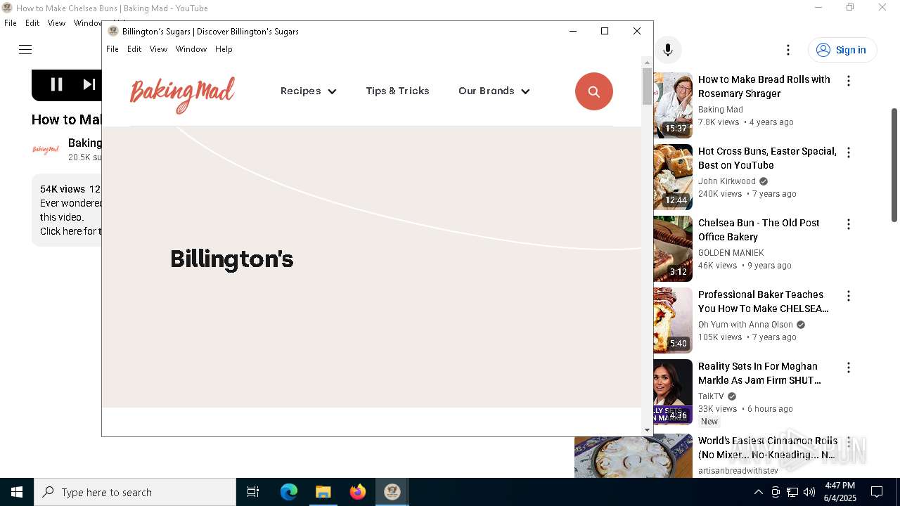Open View menu in the YouTube window
Screen dimensions: 900x506
point(56,23)
